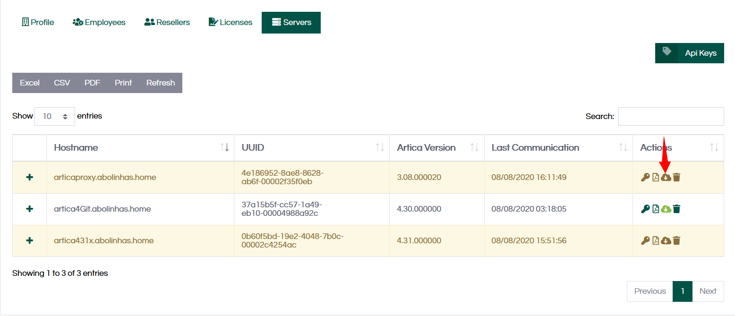This screenshot has height=316, width=735.
Task: Delete articaproxy.abolinhas.home with trash icon
Action: (676, 178)
